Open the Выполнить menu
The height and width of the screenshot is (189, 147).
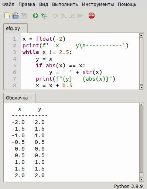pyautogui.click(x=65, y=4)
